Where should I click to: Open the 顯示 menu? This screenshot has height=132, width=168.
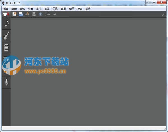pyautogui.click(x=72, y=9)
